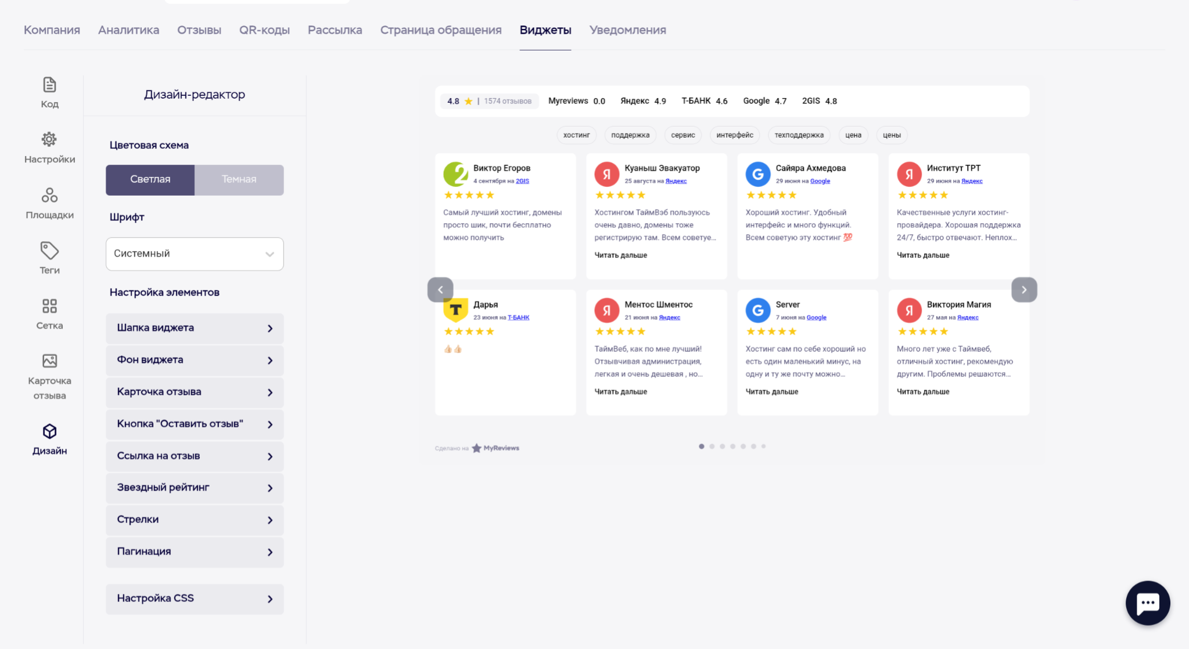Filter reviews by хостинг tag
This screenshot has width=1189, height=649.
click(576, 135)
